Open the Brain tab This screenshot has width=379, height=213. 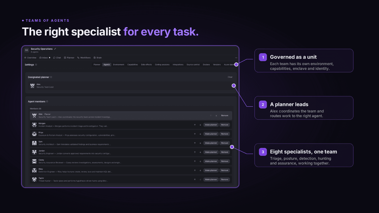click(98, 58)
